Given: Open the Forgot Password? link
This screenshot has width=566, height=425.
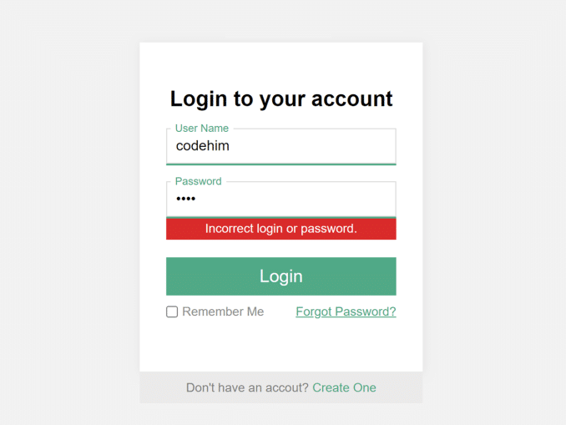Looking at the screenshot, I should click(x=346, y=312).
